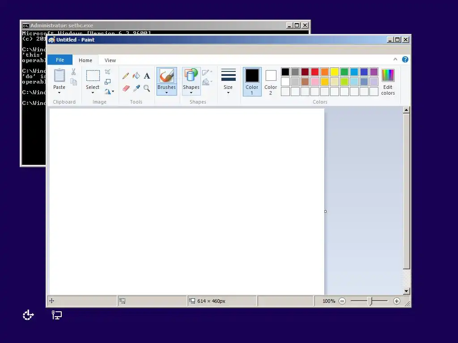Screen dimensions: 458x343
Task: Open the Size dropdown arrow
Action: tap(228, 93)
